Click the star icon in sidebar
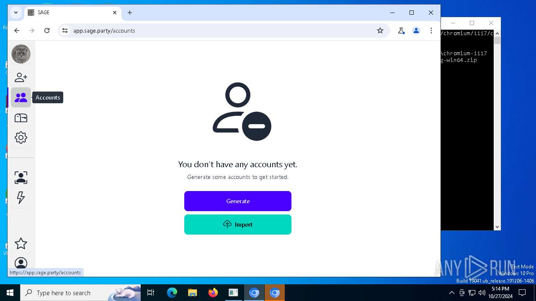Image resolution: width=536 pixels, height=301 pixels. point(21,243)
